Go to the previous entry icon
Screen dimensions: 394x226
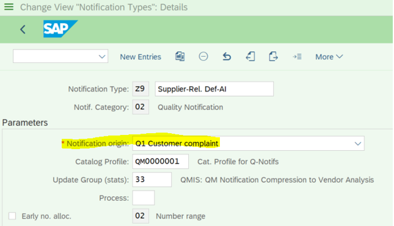tap(250, 57)
